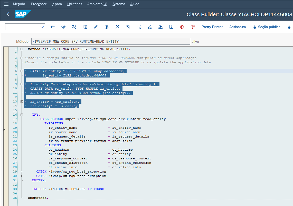Click the 'ls_entity TYPE ytachcds11445003' line
Image resolution: width=293 pixels, height=206 pixels.
pos(75,75)
